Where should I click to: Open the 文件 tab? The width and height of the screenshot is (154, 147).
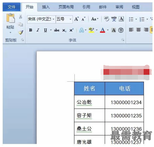[11, 7]
